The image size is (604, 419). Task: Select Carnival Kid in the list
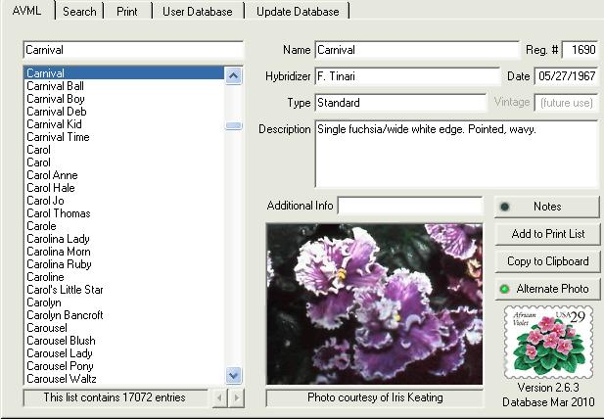[x=124, y=124]
